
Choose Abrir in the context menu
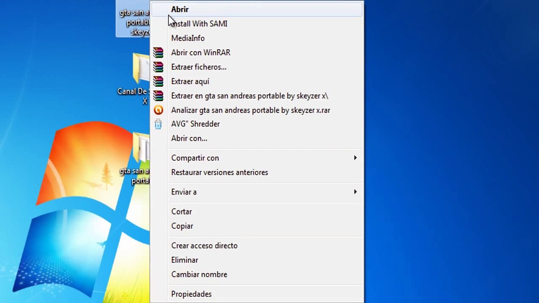256,9
